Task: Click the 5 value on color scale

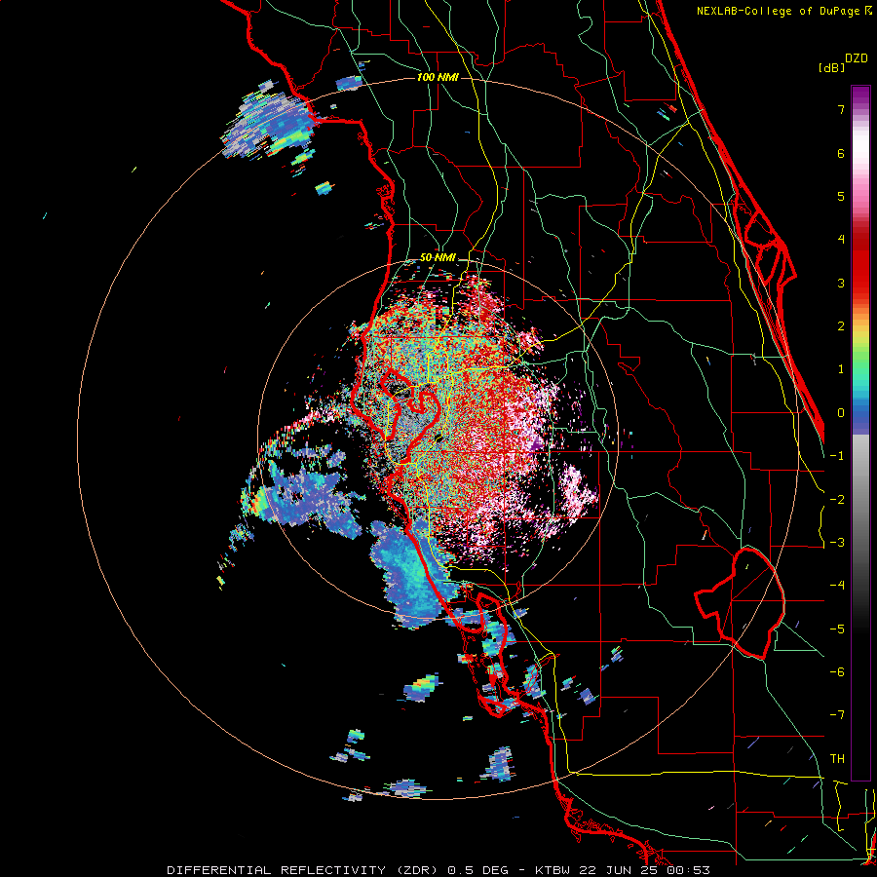Action: [841, 196]
